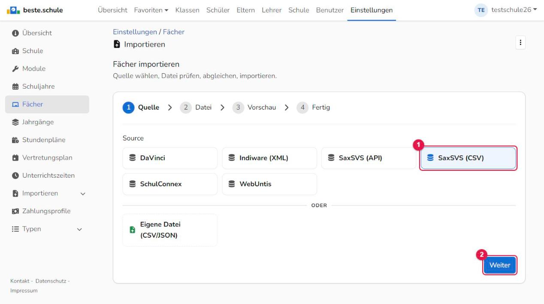
Task: Open the Favoriten dropdown menu
Action: pos(151,10)
